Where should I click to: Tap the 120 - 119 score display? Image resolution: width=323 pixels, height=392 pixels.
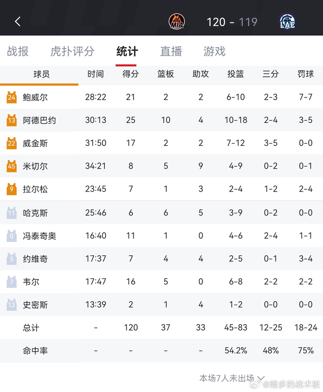[x=232, y=22]
